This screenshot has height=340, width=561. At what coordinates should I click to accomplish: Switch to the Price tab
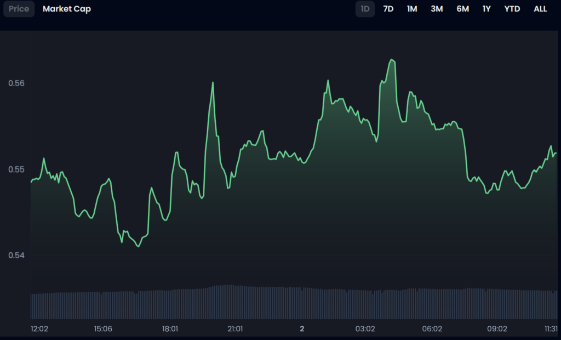(x=19, y=9)
